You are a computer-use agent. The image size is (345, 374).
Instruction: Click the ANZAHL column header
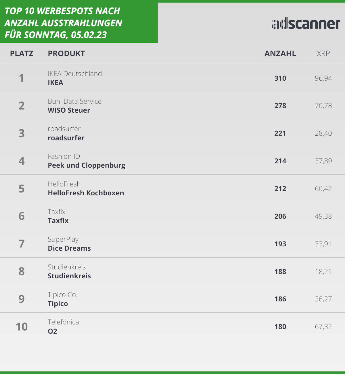[280, 54]
